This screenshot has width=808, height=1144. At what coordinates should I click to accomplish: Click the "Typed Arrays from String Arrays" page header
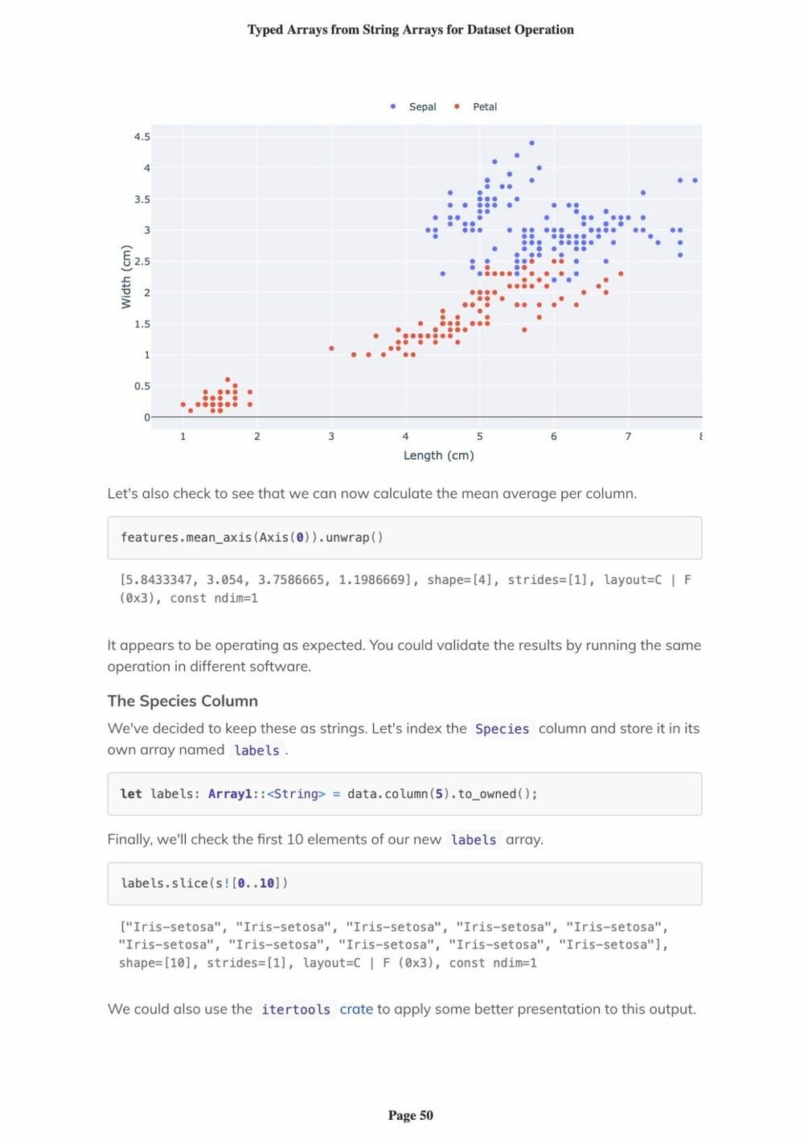(410, 30)
